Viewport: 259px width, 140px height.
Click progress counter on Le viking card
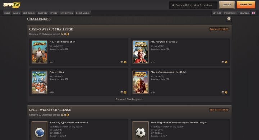click(x=52, y=92)
